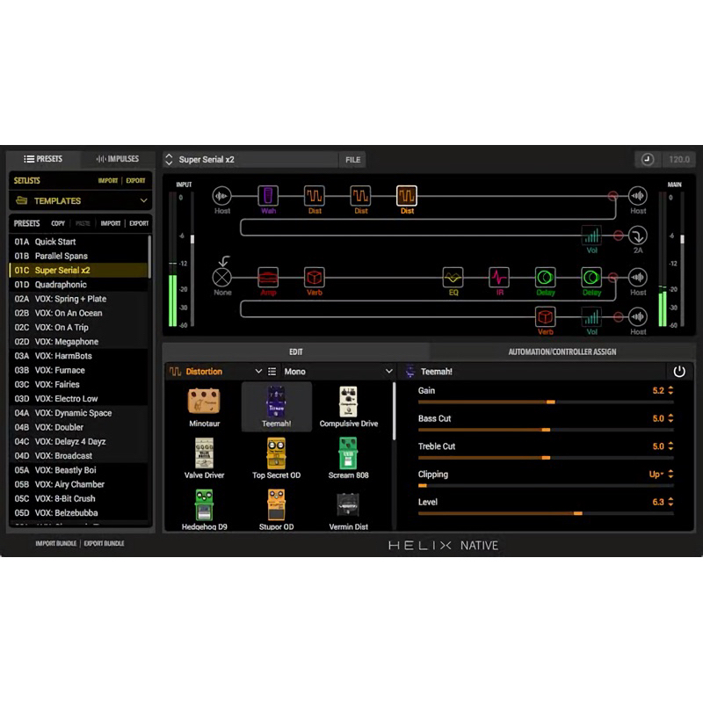Image resolution: width=703 pixels, height=703 pixels.
Task: Select the highlighted third Dist block
Action: [407, 196]
